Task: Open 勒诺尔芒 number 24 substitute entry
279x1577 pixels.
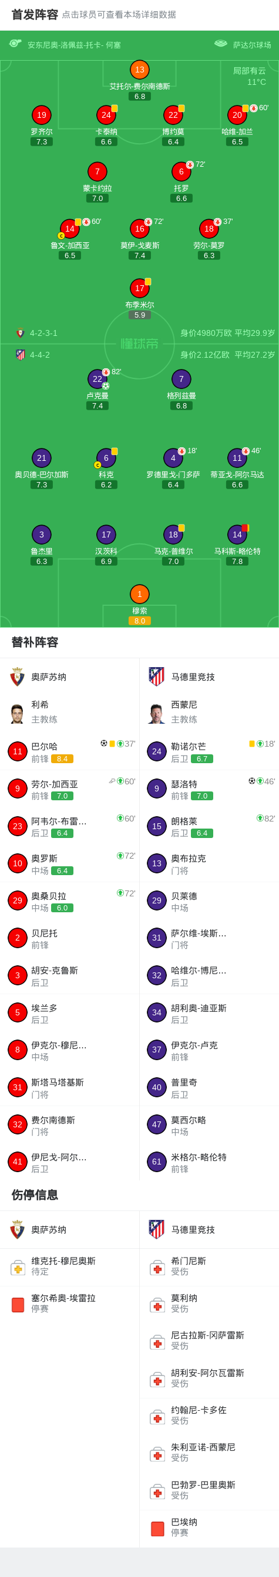Action: coord(210,752)
